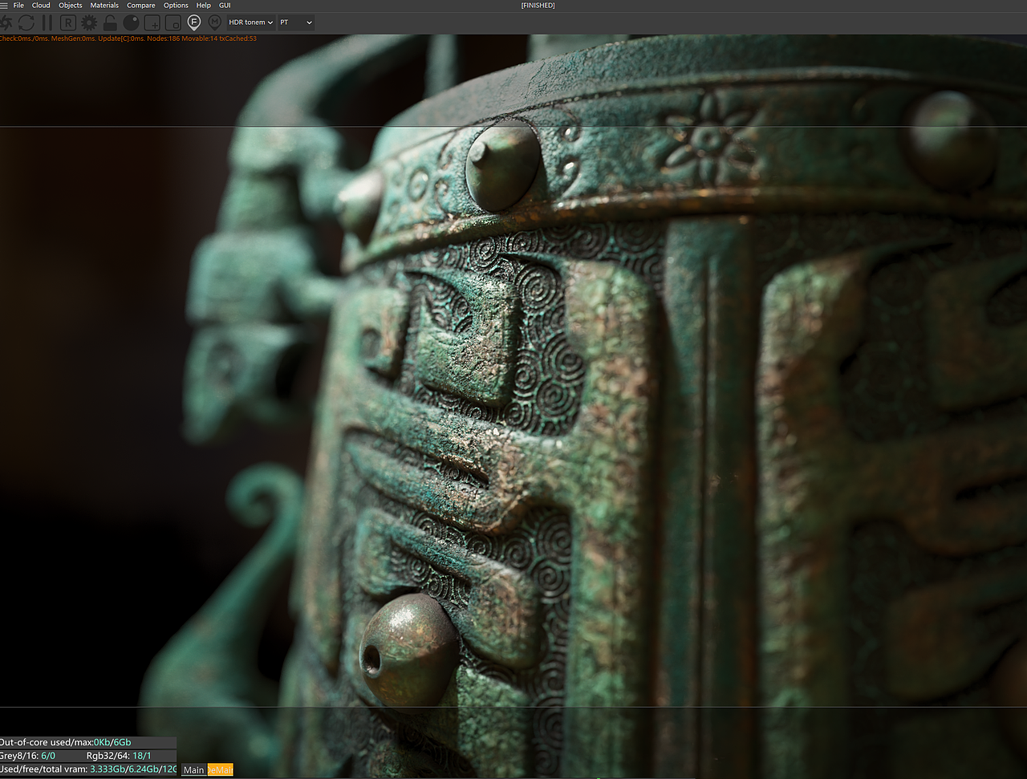Select the Main render pass tab
This screenshot has width=1027, height=779.
click(194, 770)
